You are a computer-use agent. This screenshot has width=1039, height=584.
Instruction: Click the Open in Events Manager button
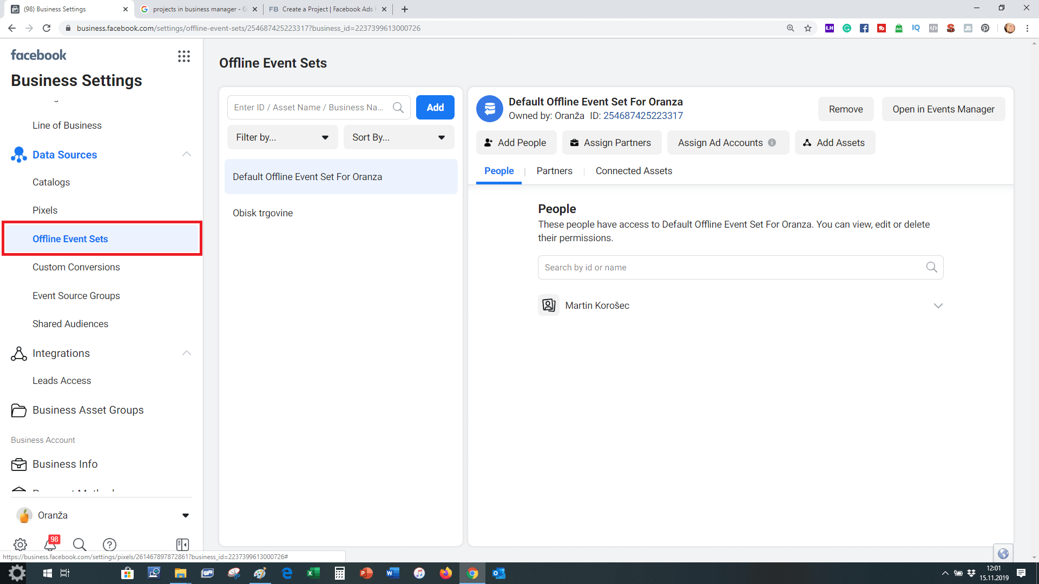[x=943, y=109]
